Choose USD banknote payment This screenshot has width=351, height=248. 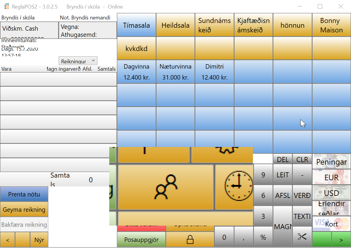coord(331,193)
